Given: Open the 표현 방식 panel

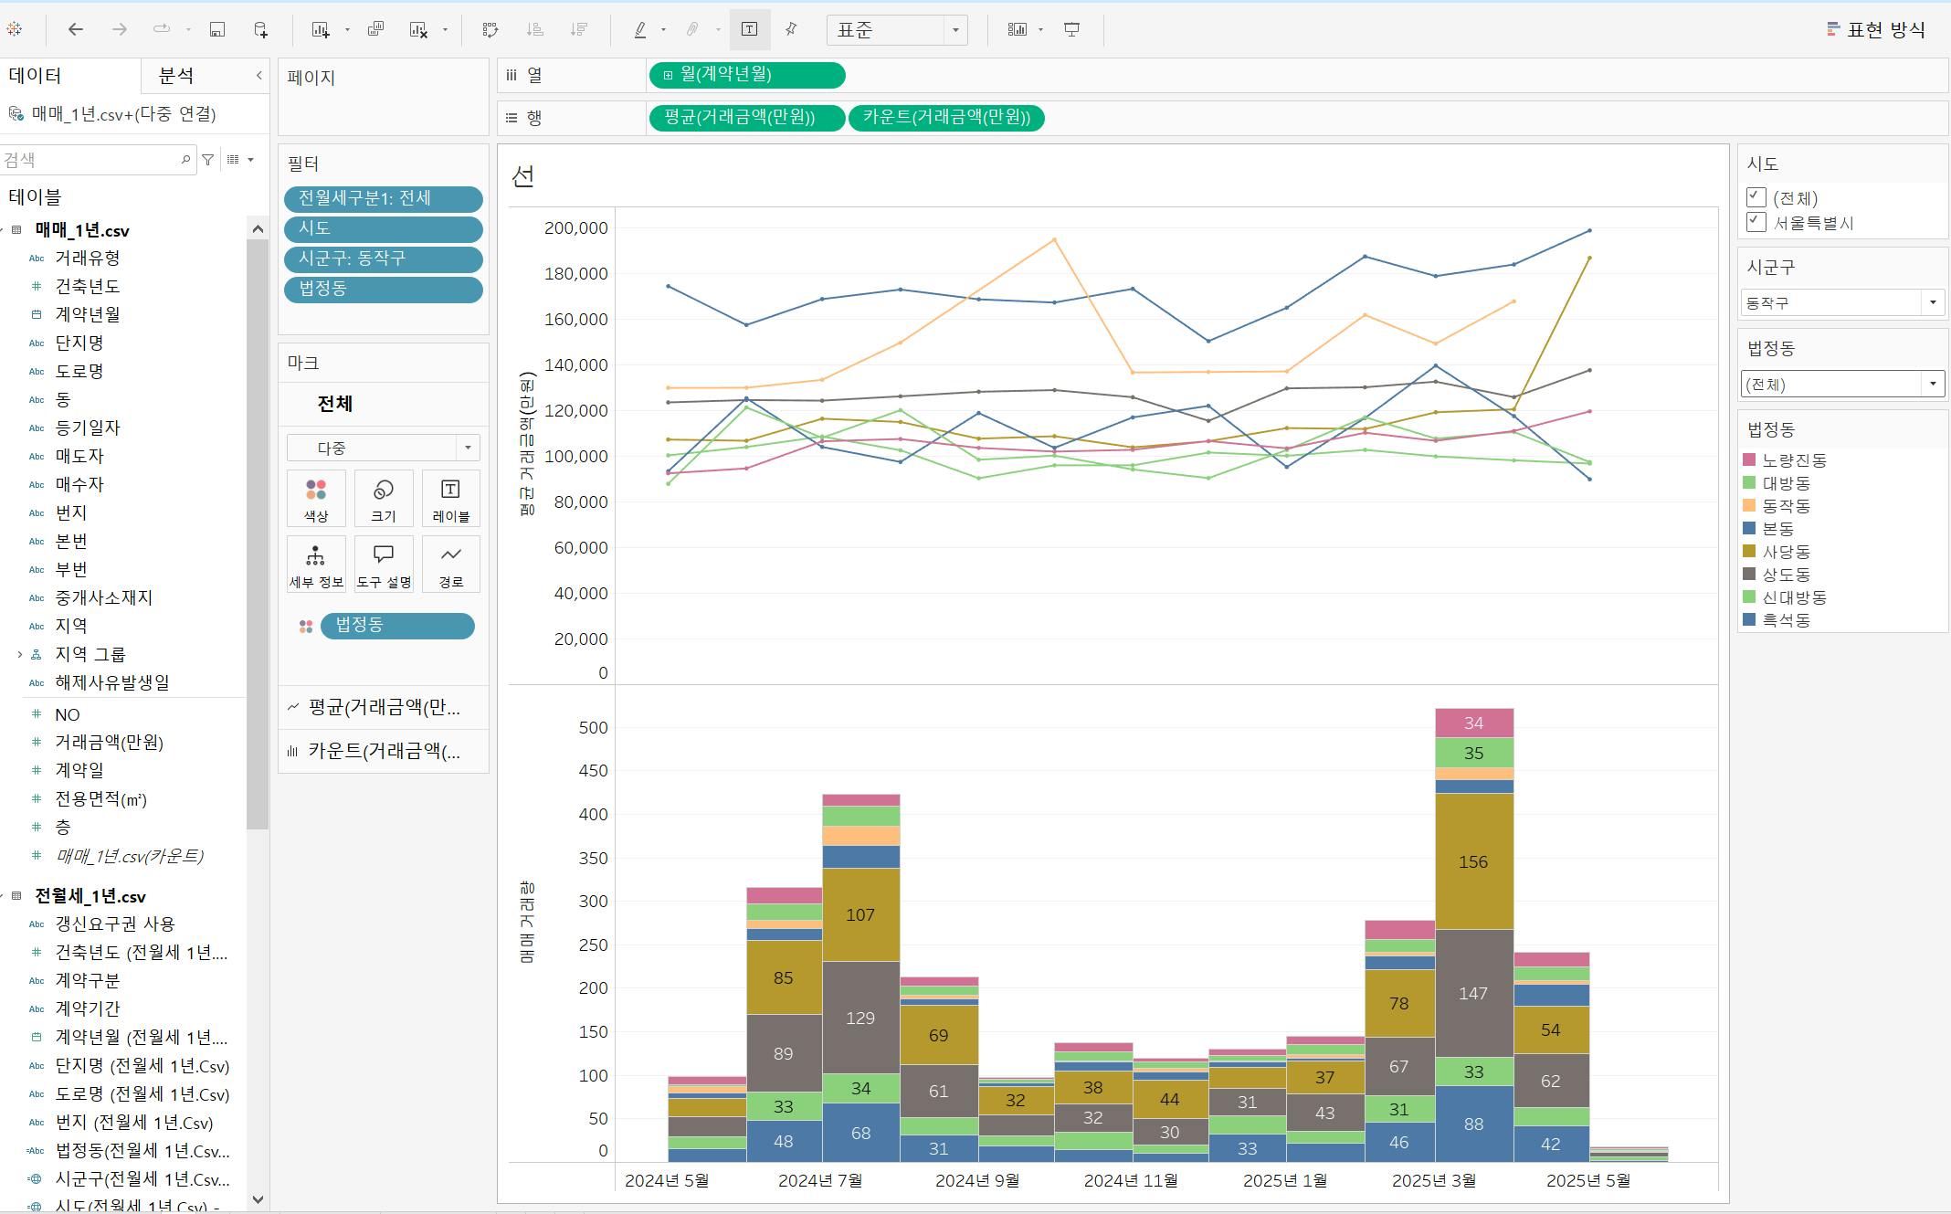Looking at the screenshot, I should point(1876,30).
